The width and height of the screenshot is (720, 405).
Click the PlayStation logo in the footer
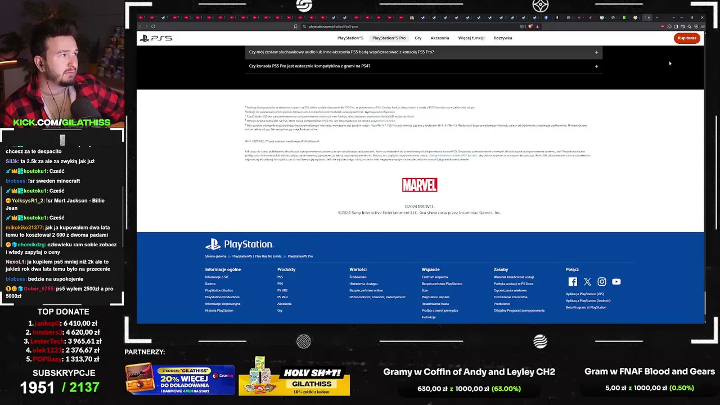point(239,244)
